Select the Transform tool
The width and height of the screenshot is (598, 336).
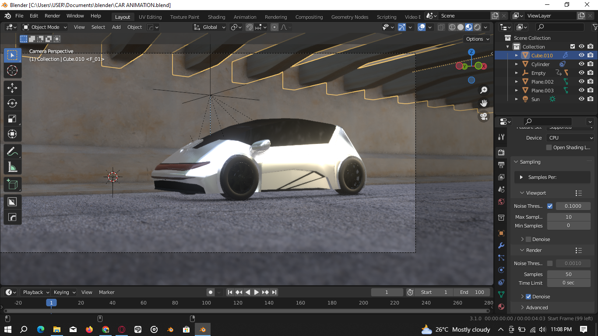point(12,134)
